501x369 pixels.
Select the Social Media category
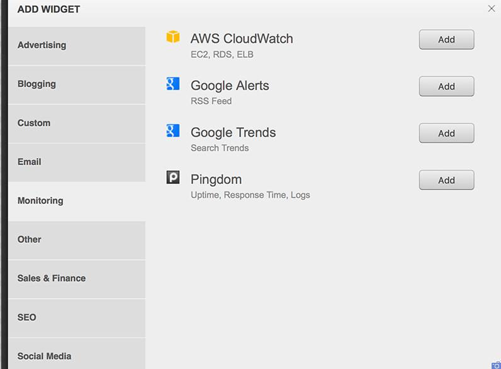[x=77, y=354]
